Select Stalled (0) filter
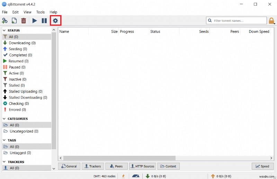 coord(27,86)
